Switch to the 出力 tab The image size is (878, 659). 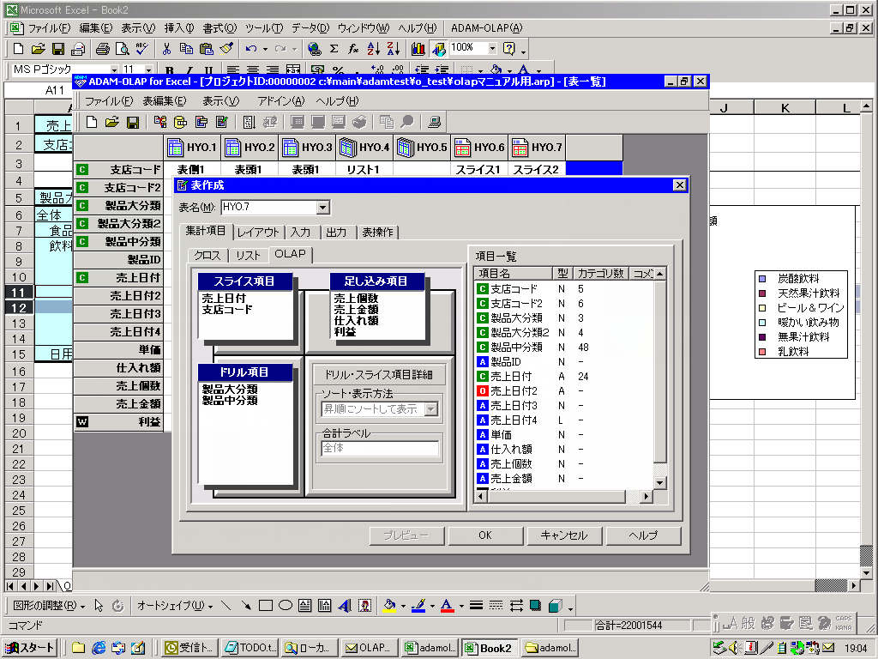point(336,232)
